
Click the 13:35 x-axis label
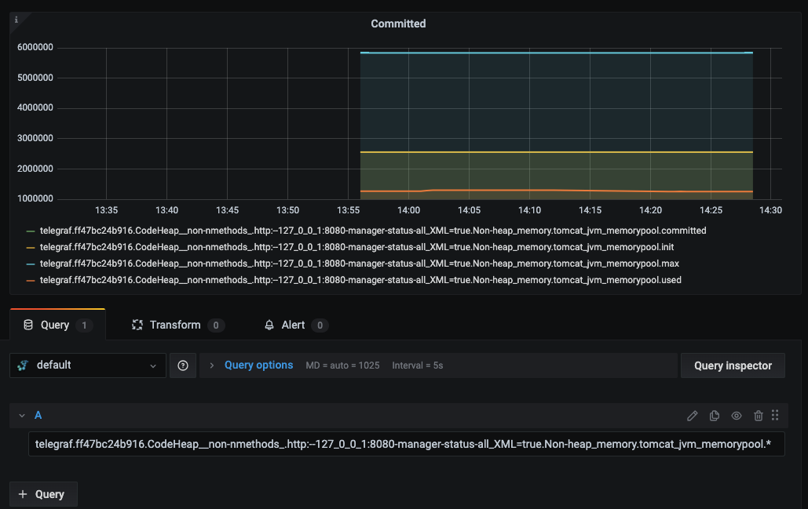[106, 210]
